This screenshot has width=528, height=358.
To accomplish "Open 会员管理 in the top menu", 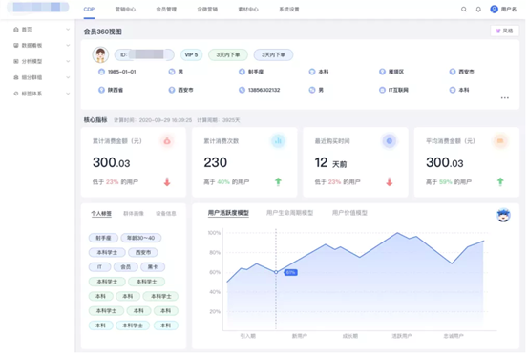I will [166, 10].
